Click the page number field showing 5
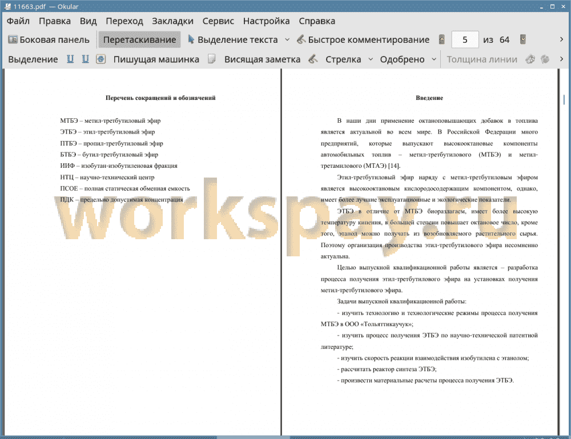571x439 pixels. [x=465, y=40]
